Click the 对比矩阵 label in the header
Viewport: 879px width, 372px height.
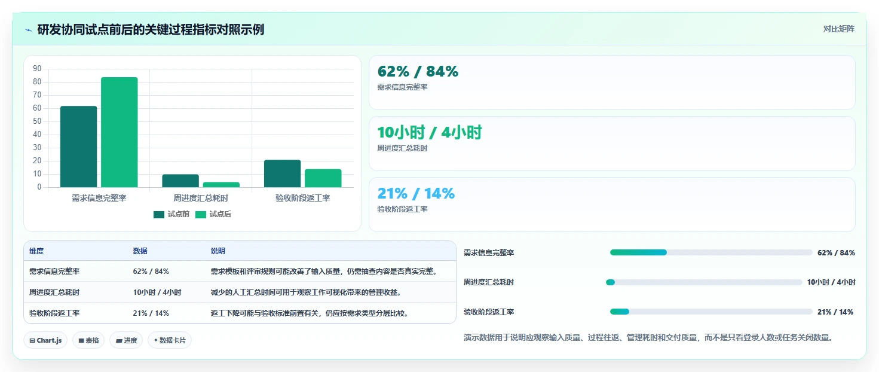point(838,29)
